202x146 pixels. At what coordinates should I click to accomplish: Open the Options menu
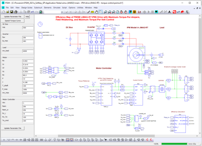pos(72,8)
